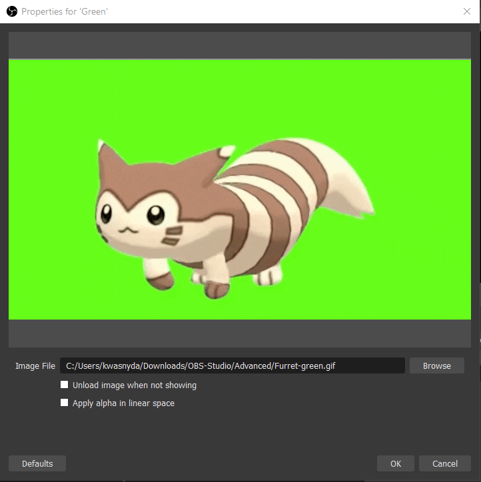This screenshot has height=482, width=481.
Task: Discard changes with Cancel button
Action: click(x=445, y=463)
